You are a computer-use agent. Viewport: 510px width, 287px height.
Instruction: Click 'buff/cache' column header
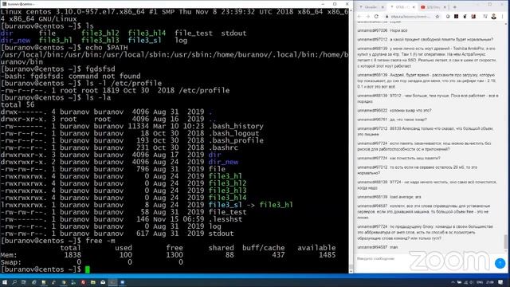tap(264, 248)
